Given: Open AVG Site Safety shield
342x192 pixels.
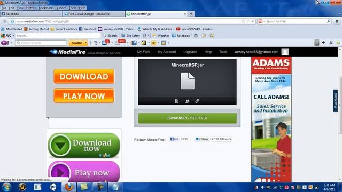Looking at the screenshot, I should point(130,36).
